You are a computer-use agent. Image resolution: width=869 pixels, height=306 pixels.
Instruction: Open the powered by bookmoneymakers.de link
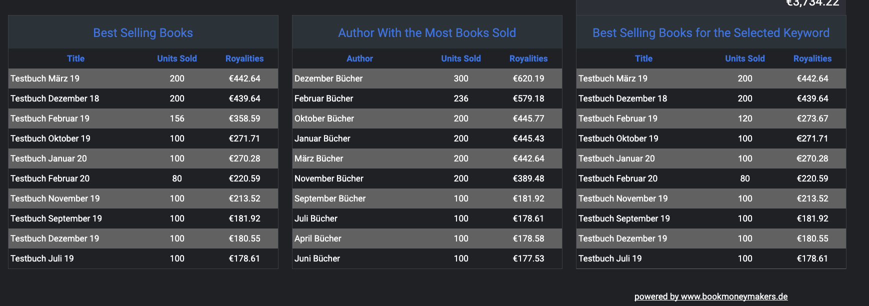[x=710, y=296]
